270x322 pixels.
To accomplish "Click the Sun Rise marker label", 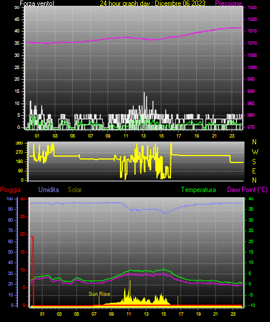I will click(100, 294).
